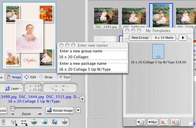Open the abc rename dropdown button
196x128 pixels.
coord(153,122)
